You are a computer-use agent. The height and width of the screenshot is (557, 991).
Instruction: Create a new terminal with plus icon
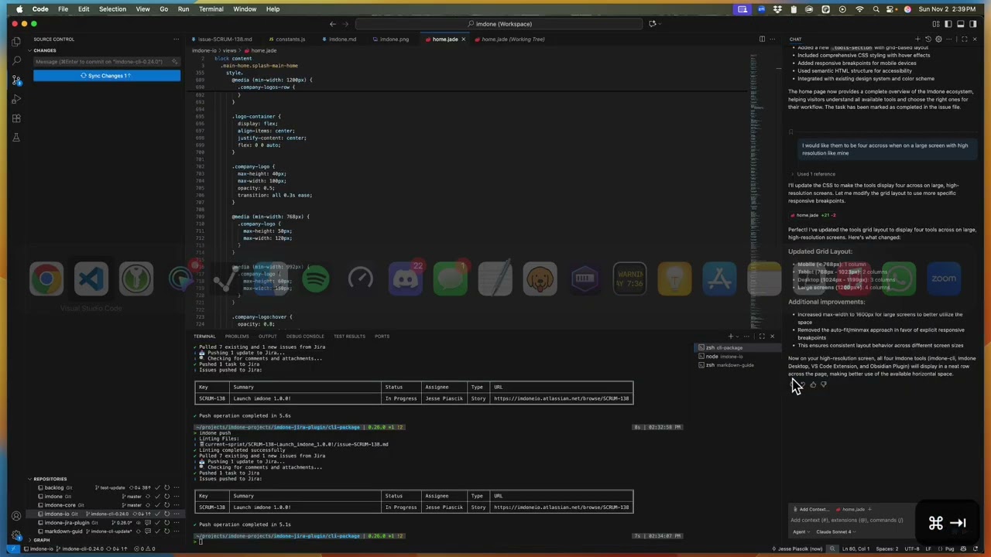[730, 336]
